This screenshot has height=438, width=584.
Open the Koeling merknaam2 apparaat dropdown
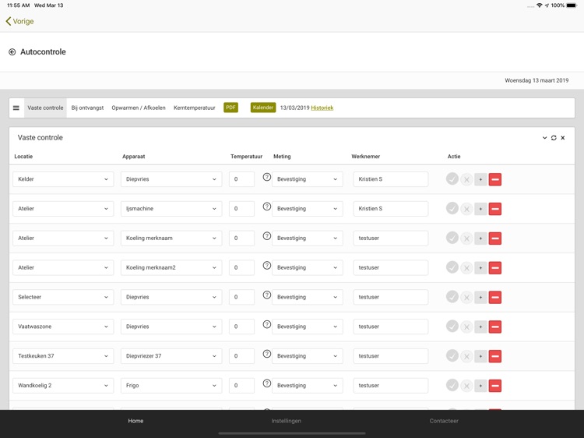point(171,267)
